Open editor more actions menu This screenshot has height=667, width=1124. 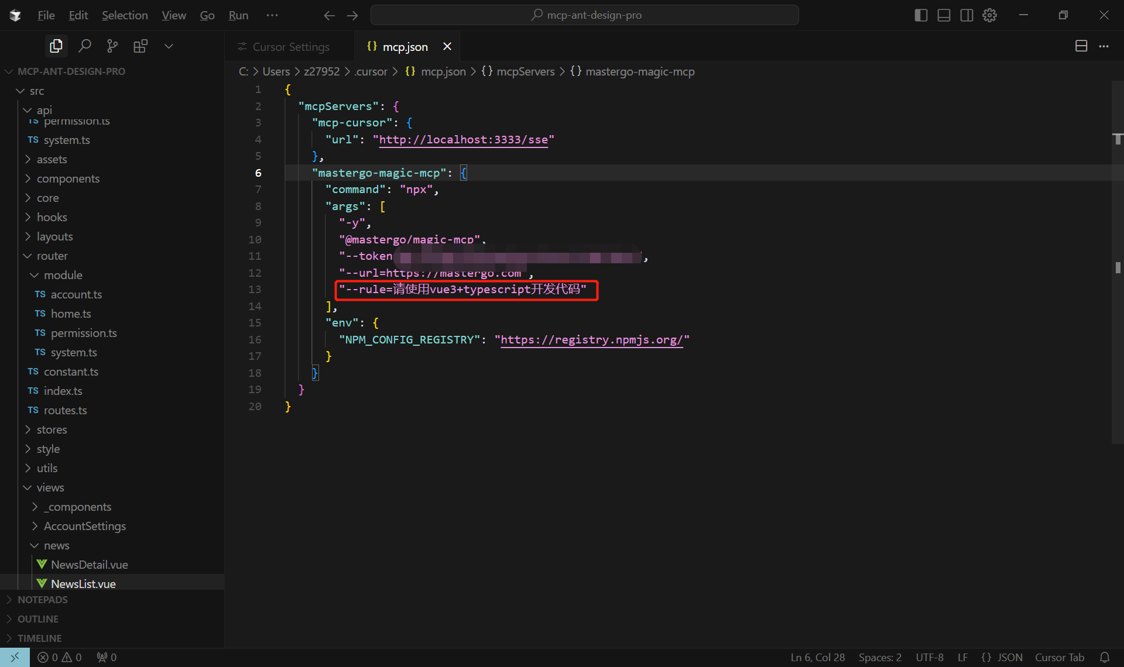click(1104, 46)
